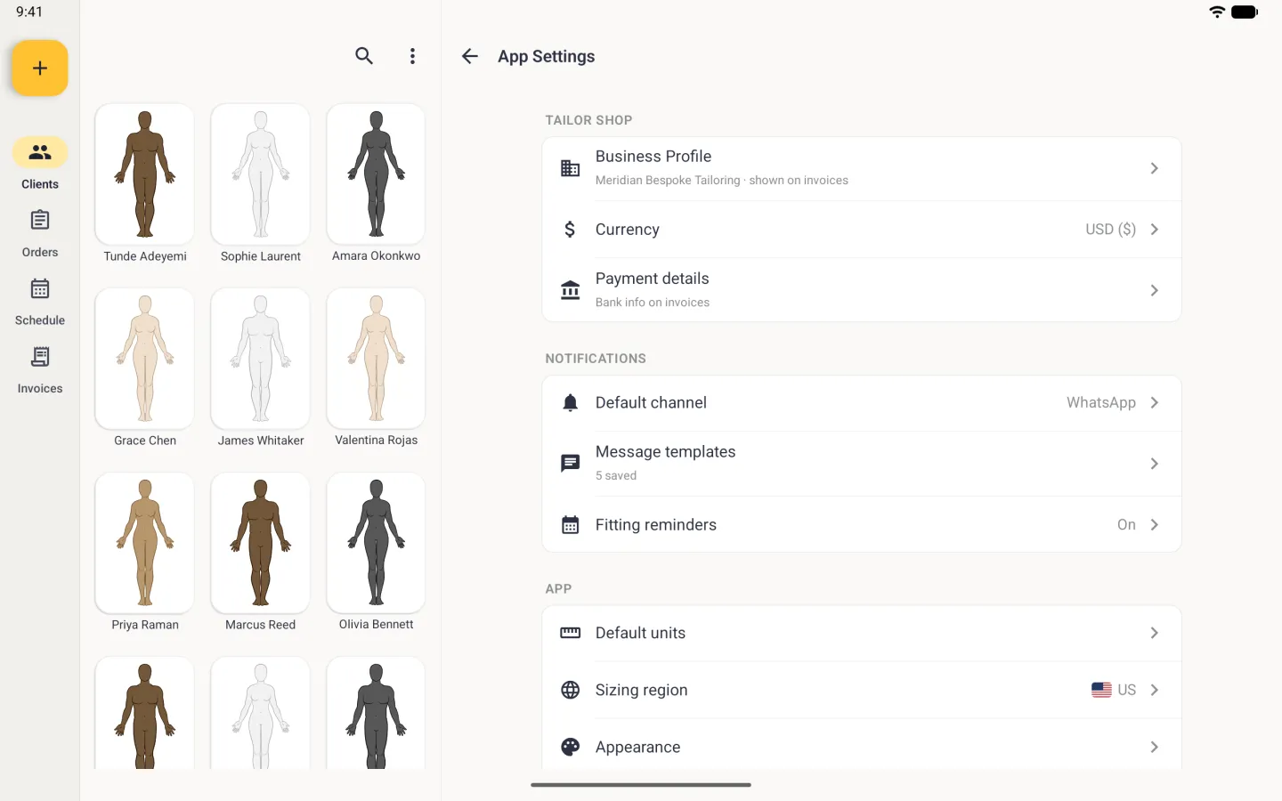This screenshot has width=1282, height=801.
Task: Expand Appearance with its chevron
Action: click(x=1154, y=747)
